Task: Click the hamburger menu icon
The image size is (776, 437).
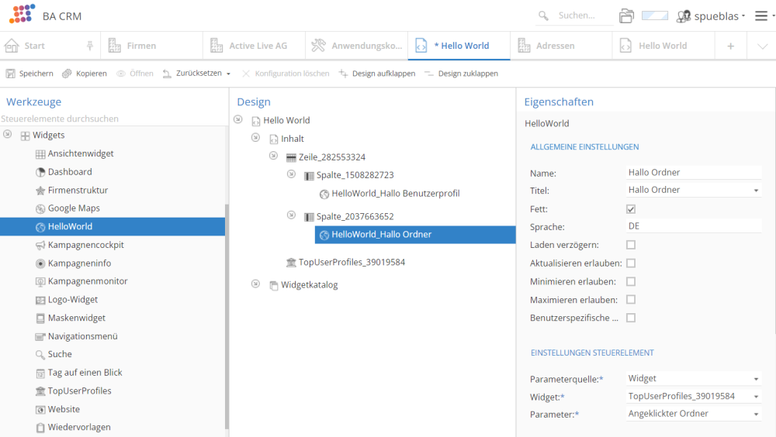Action: [x=761, y=15]
